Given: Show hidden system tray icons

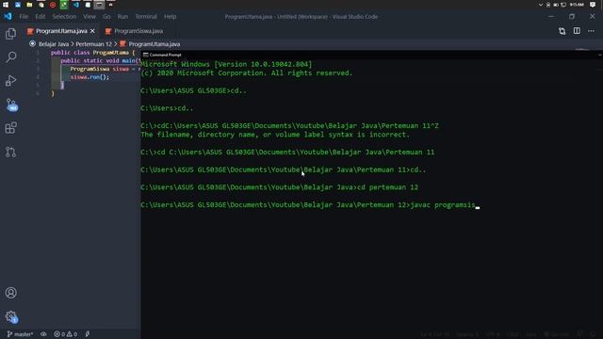Looking at the screenshot, I should pos(540,5).
